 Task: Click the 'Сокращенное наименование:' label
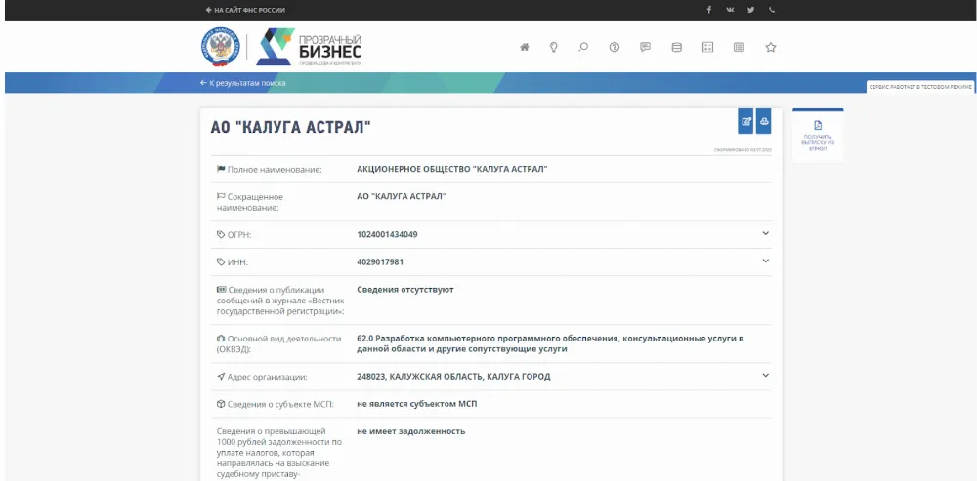pyautogui.click(x=251, y=202)
